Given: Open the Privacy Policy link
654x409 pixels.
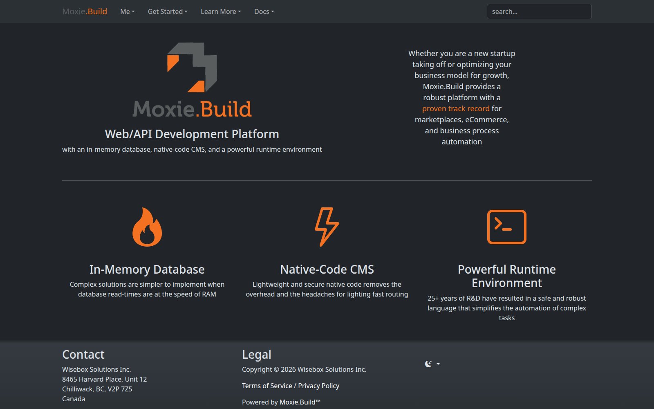Looking at the screenshot, I should click(x=319, y=386).
